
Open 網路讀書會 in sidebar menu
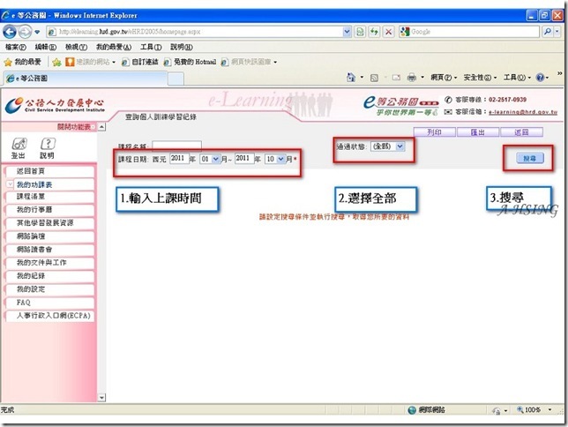[x=50, y=250]
